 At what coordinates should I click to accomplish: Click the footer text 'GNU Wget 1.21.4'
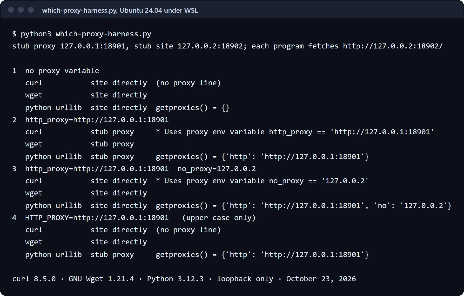click(101, 279)
